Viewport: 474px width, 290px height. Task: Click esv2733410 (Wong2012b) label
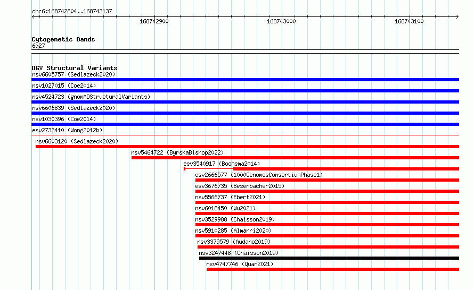(67, 130)
